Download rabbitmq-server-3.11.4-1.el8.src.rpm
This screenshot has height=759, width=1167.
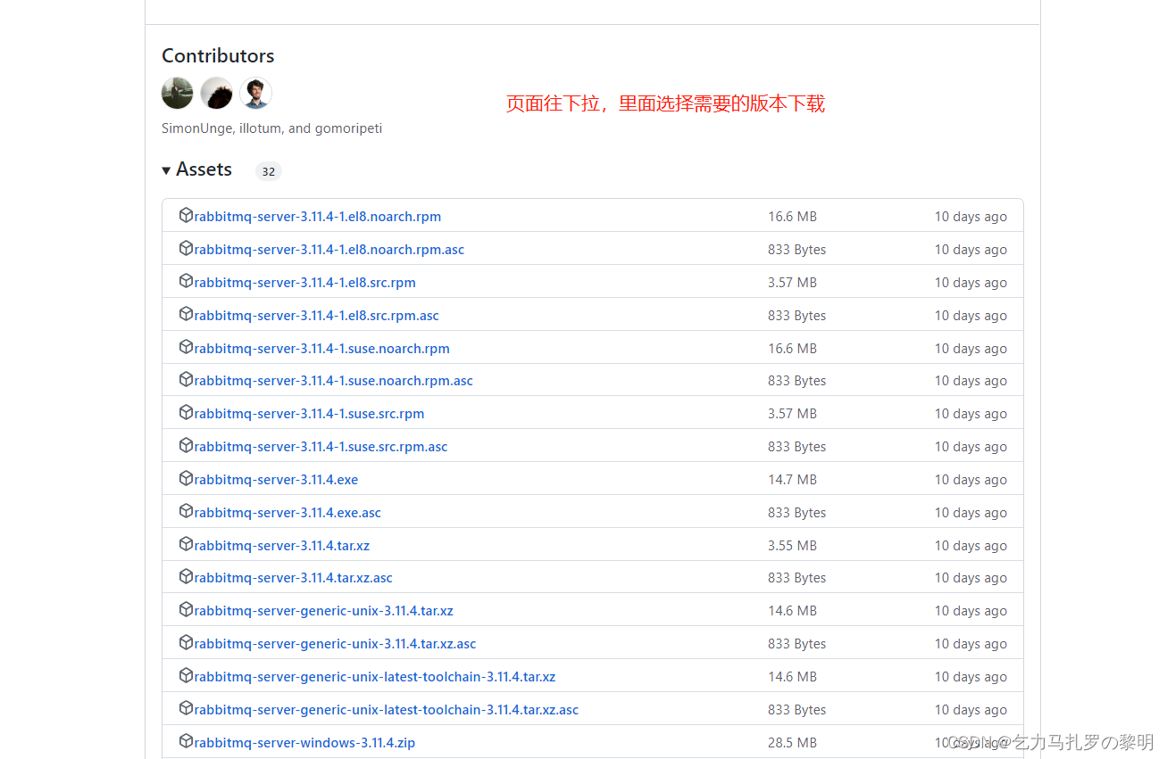305,283
